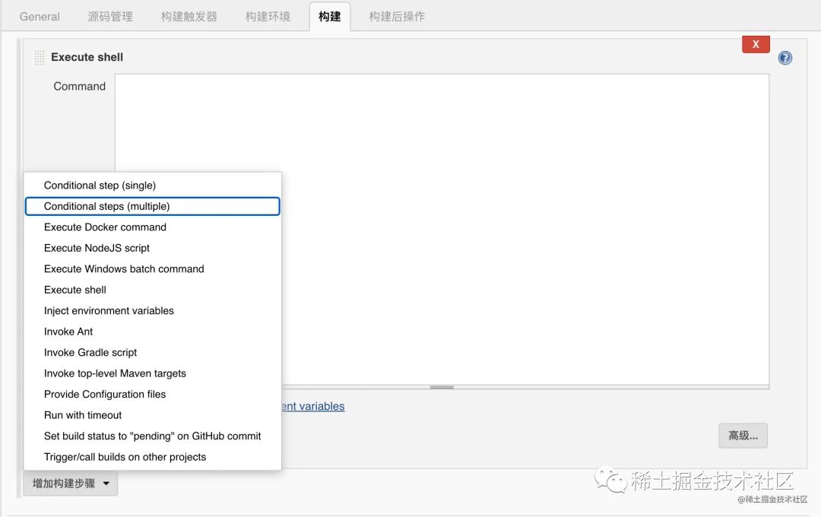The image size is (821, 517).
Task: Click the 高级... button
Action: [x=743, y=436]
